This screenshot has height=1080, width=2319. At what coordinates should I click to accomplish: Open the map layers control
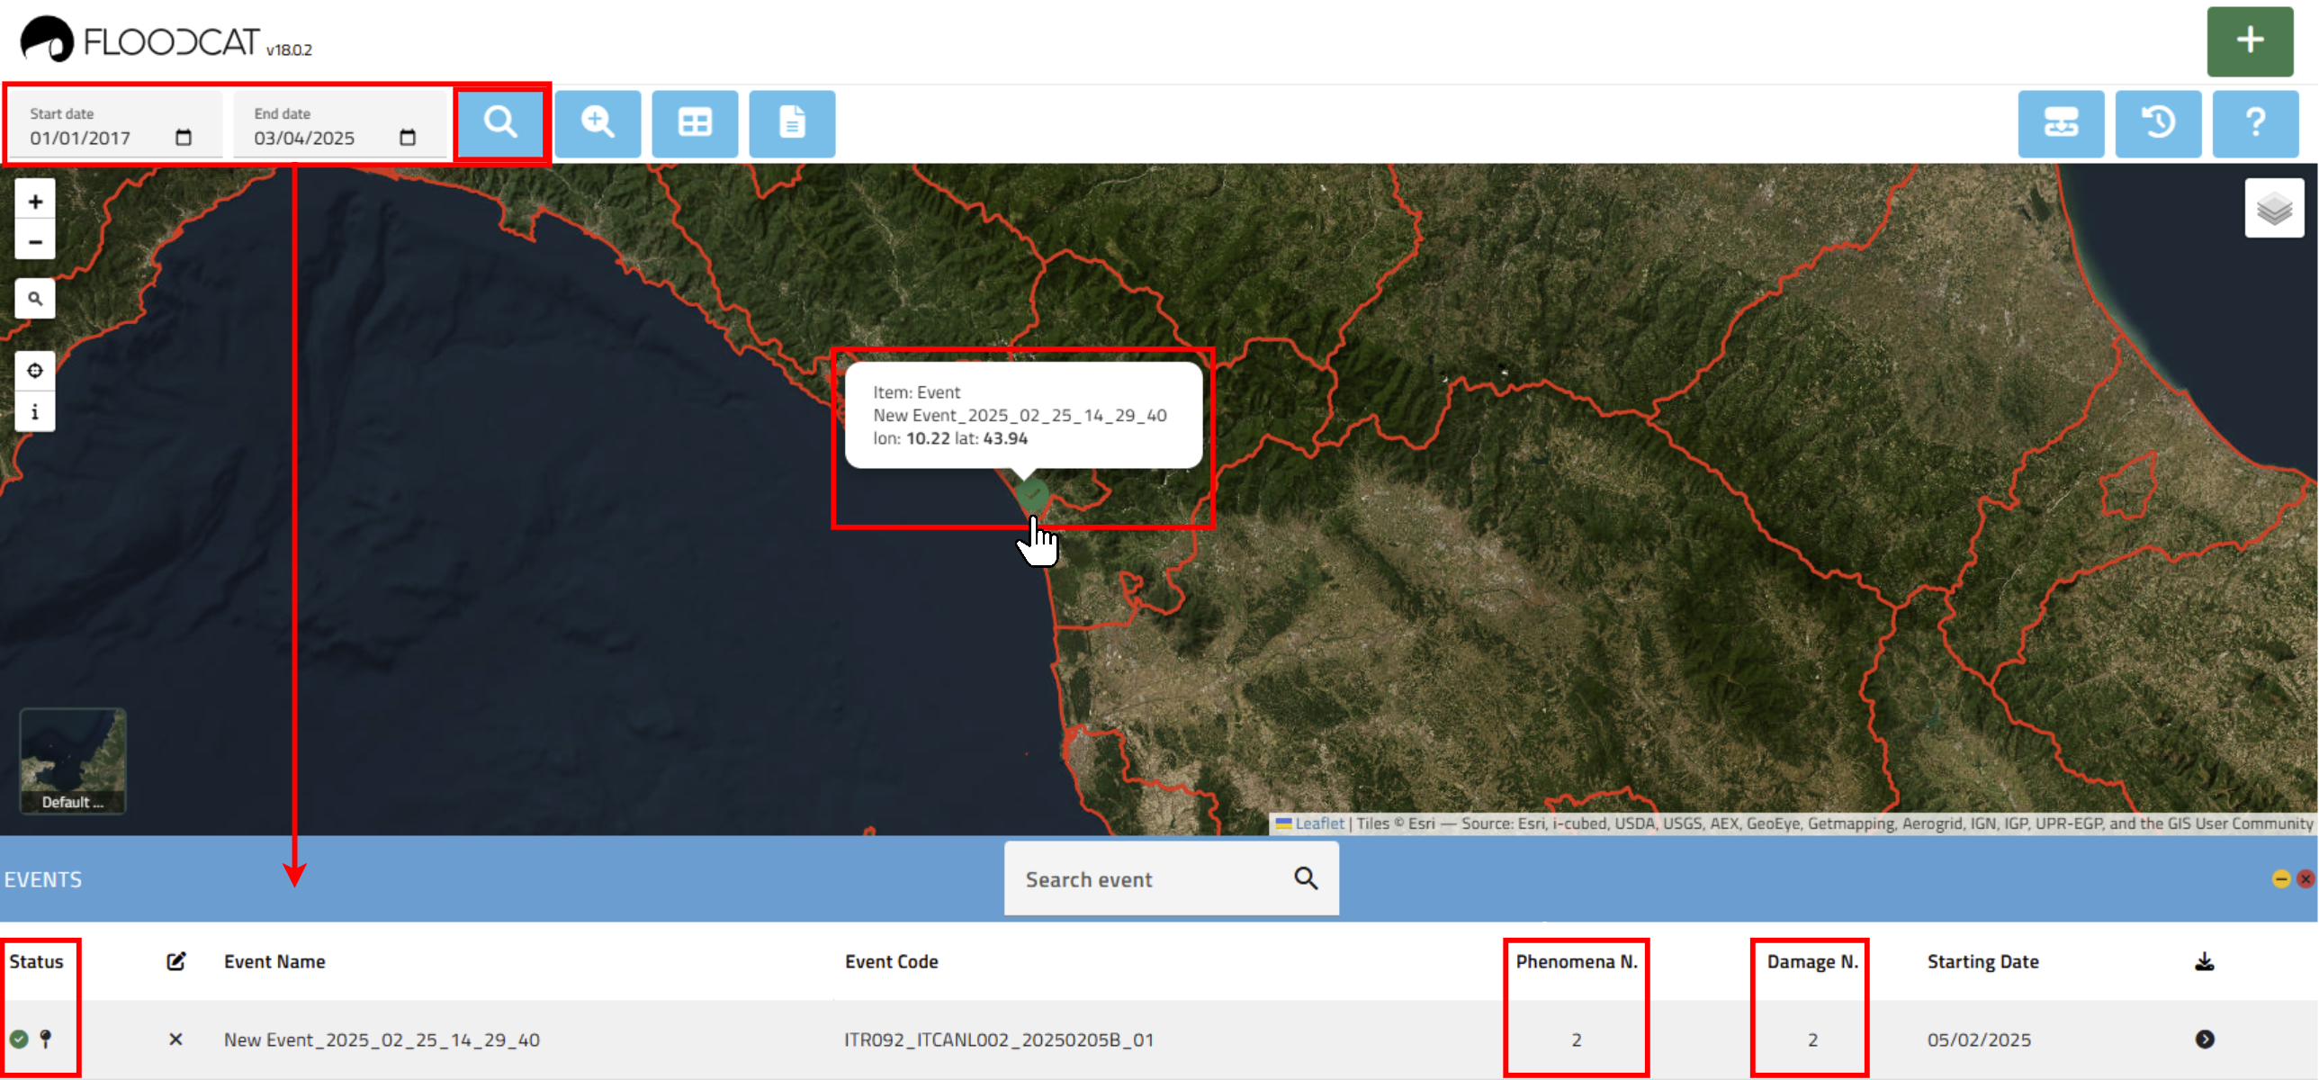point(2273,208)
